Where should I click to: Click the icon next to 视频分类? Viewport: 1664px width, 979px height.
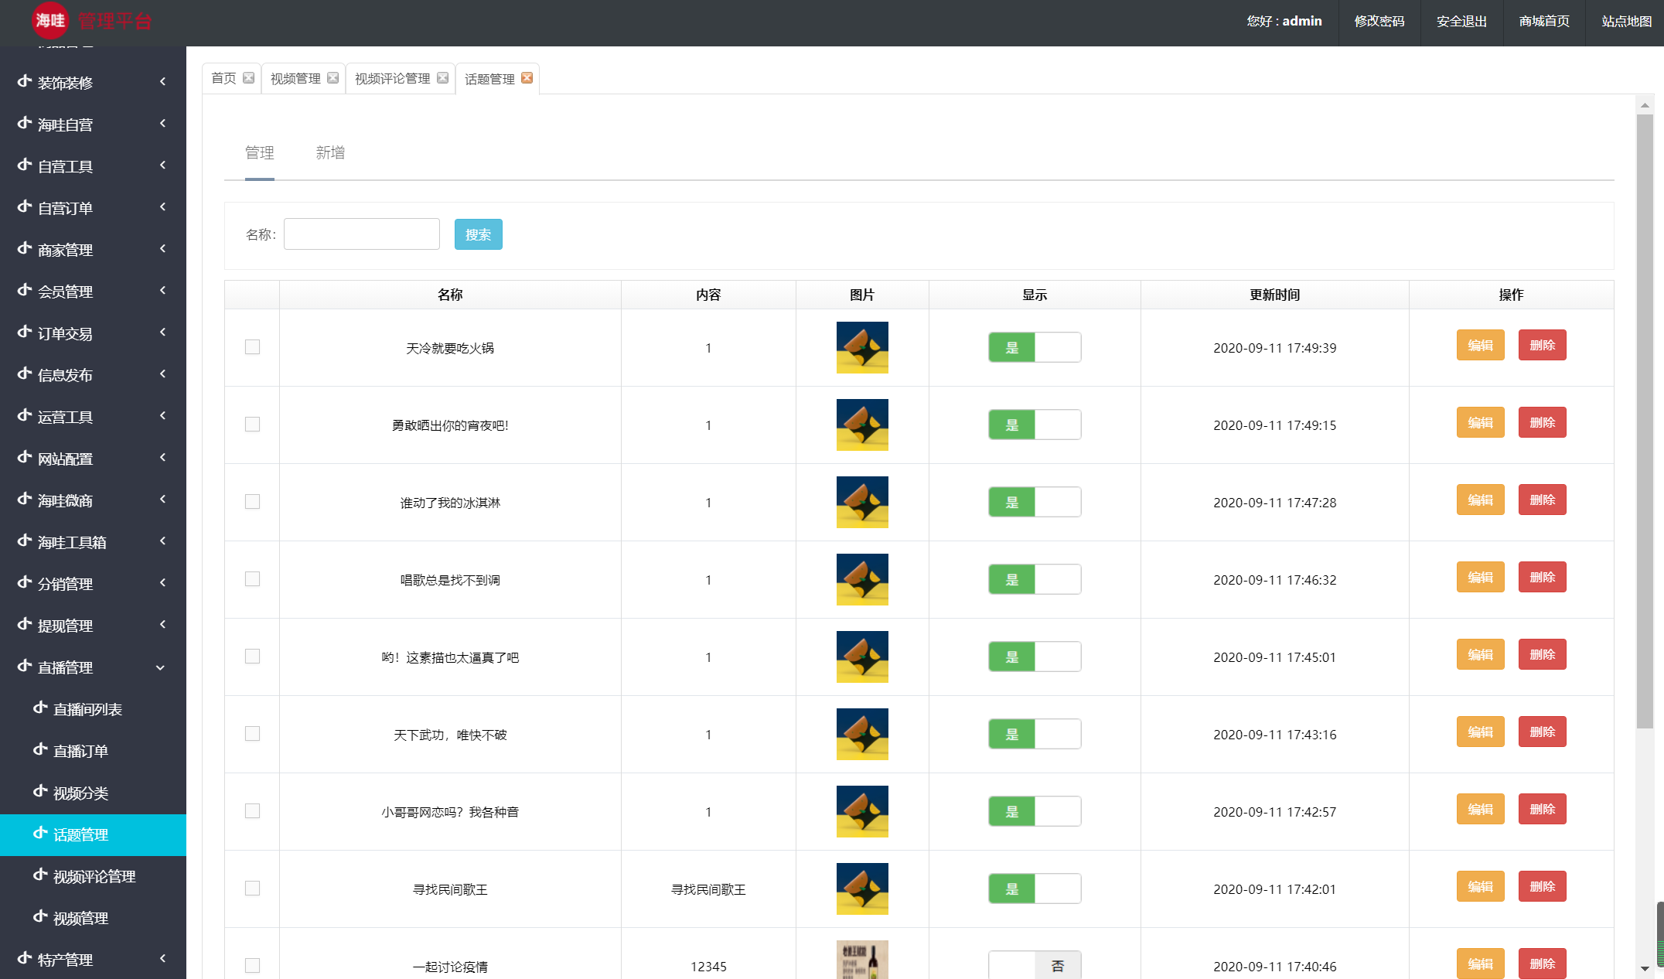click(x=40, y=792)
